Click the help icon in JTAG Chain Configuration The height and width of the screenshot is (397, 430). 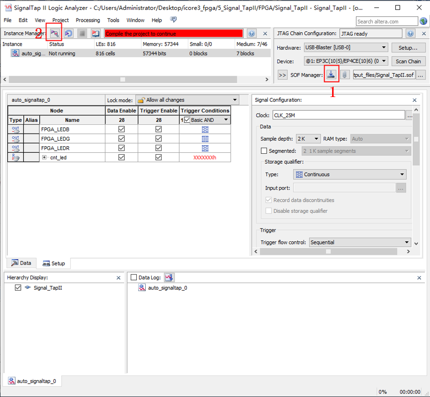[x=410, y=33]
